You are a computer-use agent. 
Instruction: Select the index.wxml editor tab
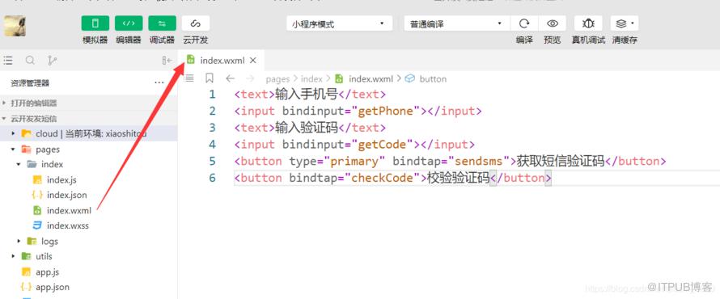[x=222, y=60]
